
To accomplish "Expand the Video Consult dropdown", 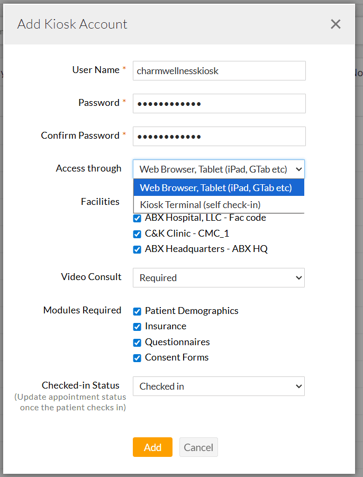I will tap(219, 277).
